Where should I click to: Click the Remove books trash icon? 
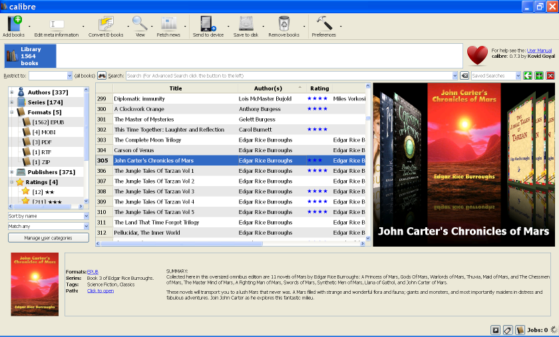(284, 24)
